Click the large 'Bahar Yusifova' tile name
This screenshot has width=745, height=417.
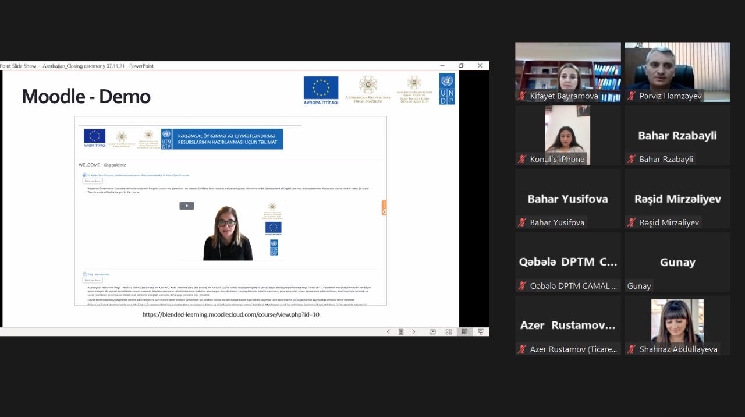[x=568, y=199]
